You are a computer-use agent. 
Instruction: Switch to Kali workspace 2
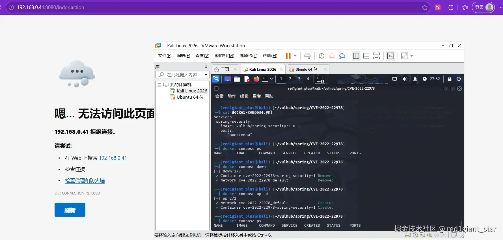[290, 79]
